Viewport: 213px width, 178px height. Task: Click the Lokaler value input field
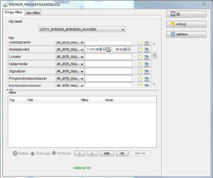tap(108, 57)
